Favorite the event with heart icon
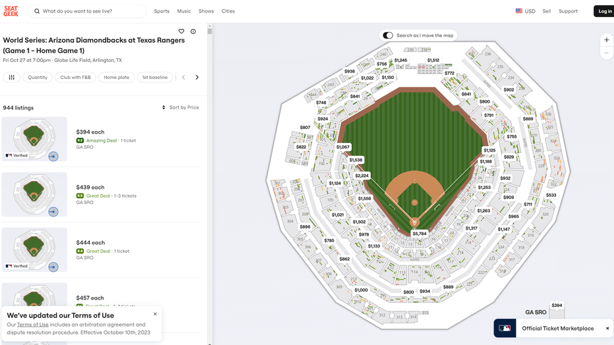614x345 pixels. tap(181, 31)
